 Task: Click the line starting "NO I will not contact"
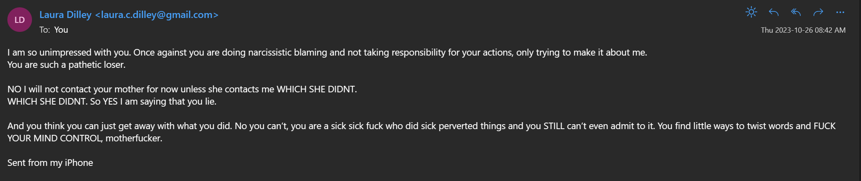click(182, 89)
